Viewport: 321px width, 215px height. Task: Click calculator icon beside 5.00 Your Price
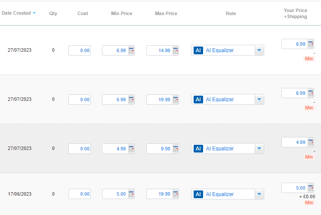click(311, 188)
